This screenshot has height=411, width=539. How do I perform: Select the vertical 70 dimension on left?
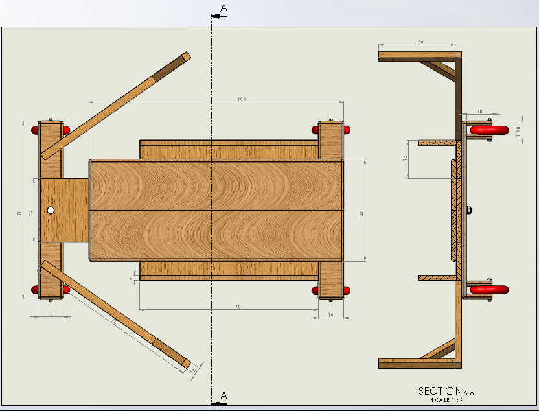(19, 213)
